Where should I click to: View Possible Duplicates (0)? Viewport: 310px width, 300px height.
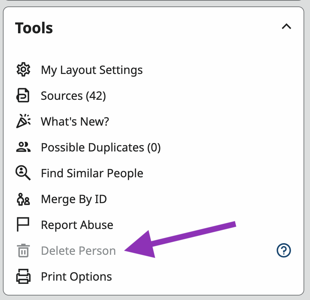pos(101,147)
